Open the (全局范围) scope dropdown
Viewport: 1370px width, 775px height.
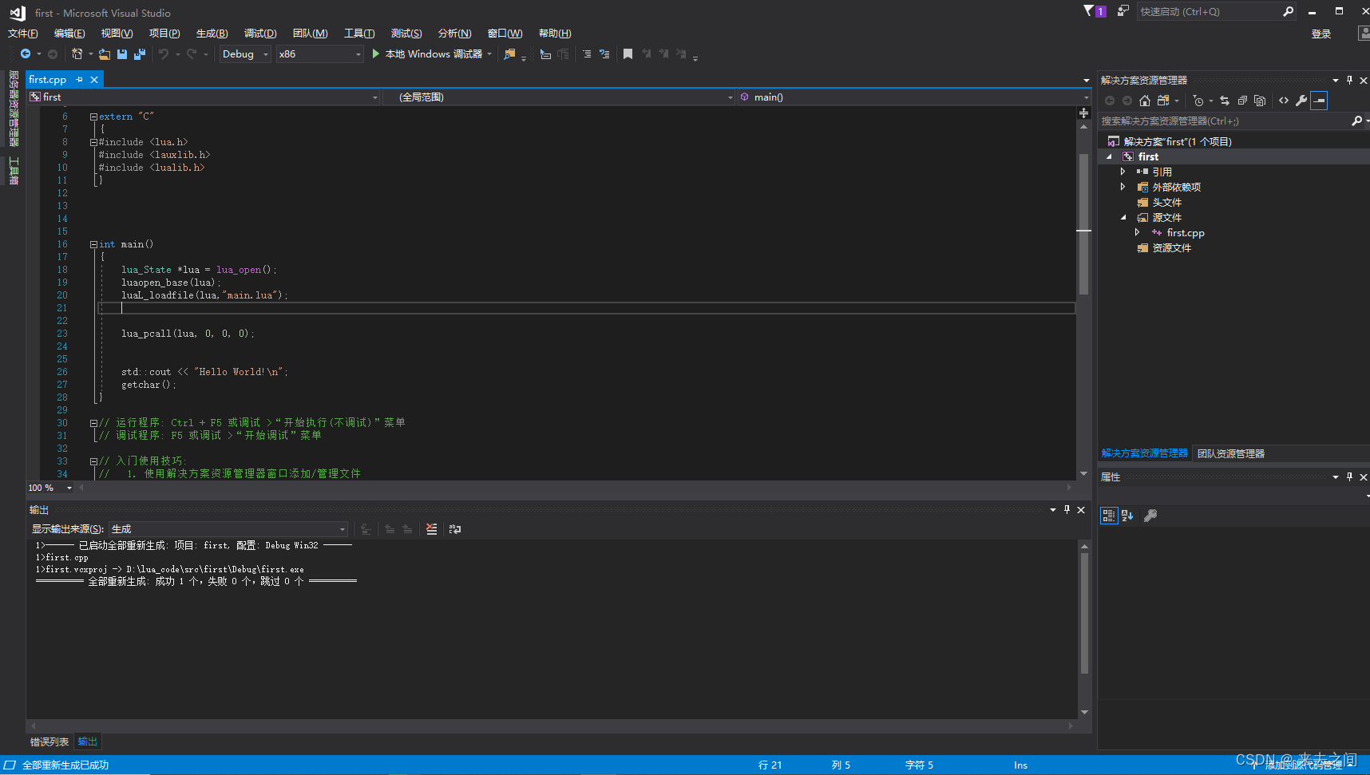[559, 97]
